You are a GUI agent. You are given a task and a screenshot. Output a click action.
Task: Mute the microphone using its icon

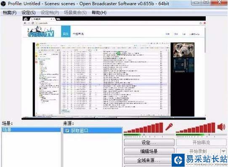click(169, 127)
